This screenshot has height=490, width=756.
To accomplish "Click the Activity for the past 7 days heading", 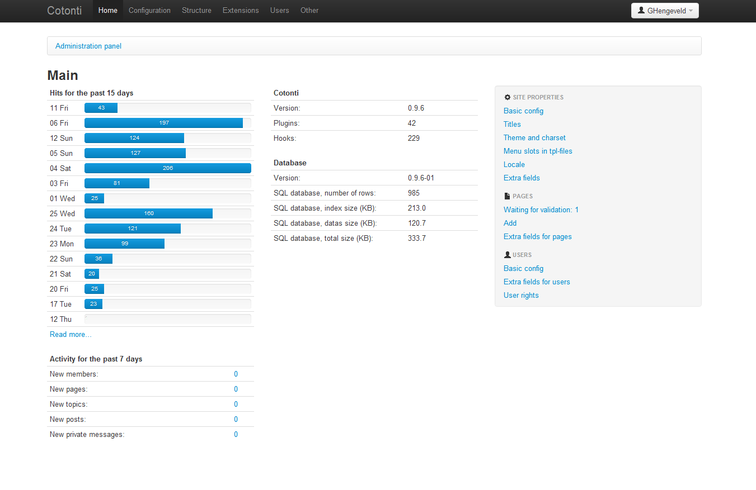I will point(96,359).
